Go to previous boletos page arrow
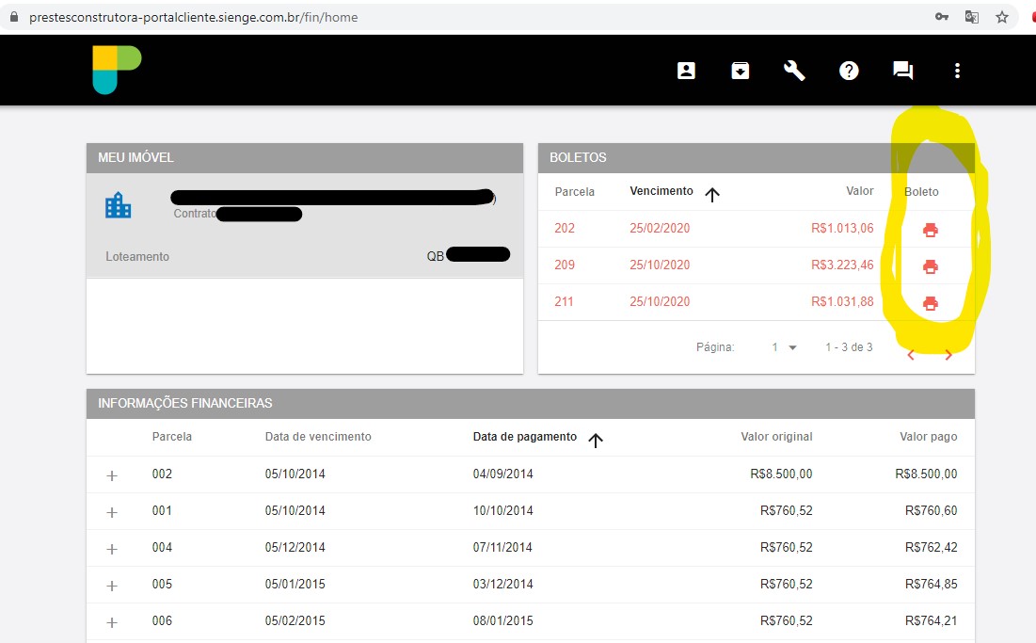Image resolution: width=1036 pixels, height=643 pixels. [911, 355]
